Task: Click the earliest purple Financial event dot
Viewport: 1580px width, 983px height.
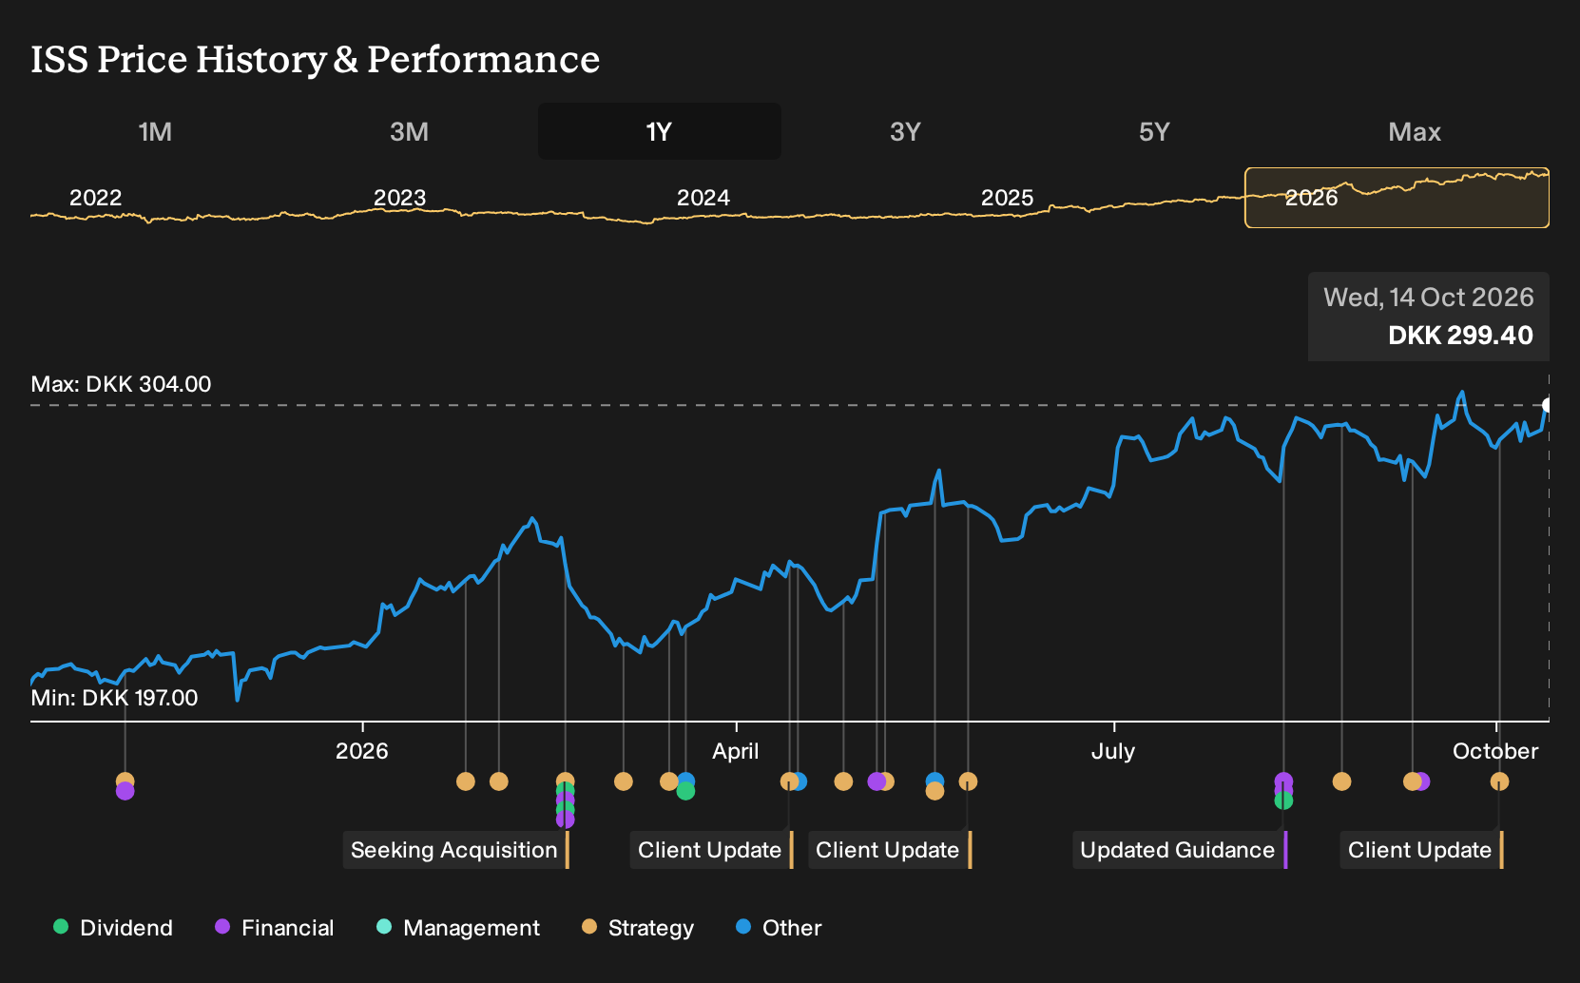Action: tap(125, 791)
